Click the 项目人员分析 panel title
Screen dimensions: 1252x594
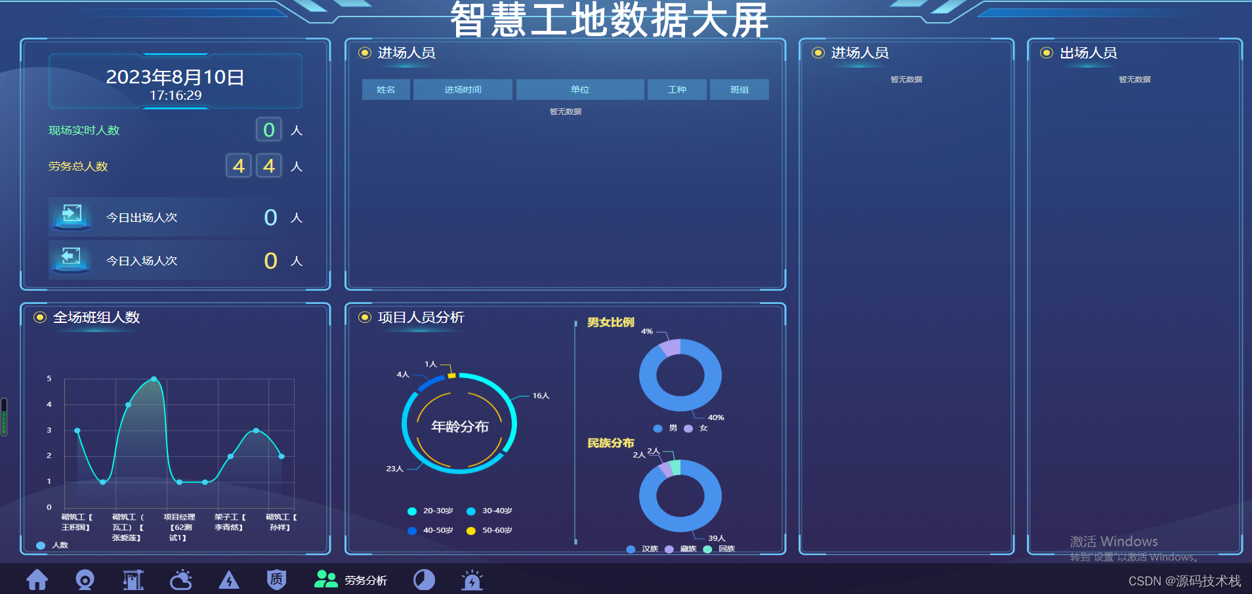(421, 317)
